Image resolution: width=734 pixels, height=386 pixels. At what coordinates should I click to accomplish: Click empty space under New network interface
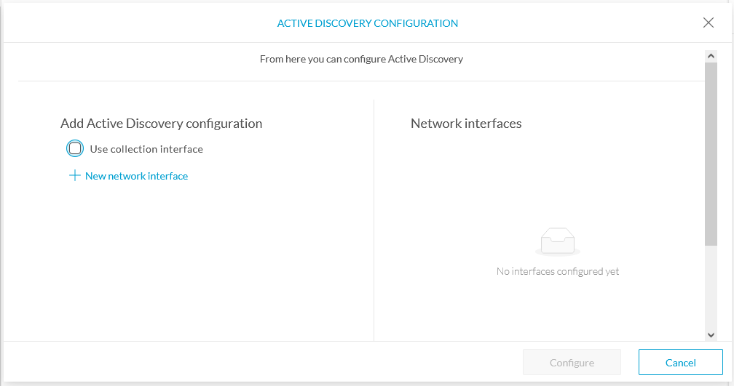[187, 262]
